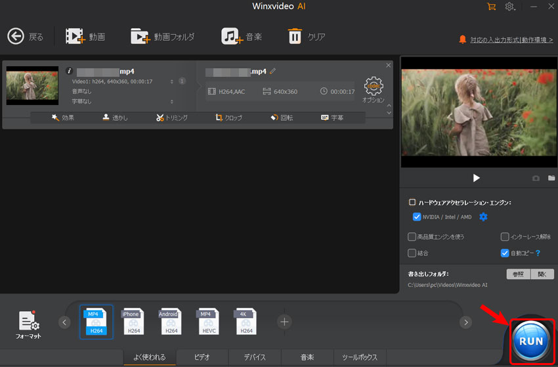Open the settings gear in title bar
Viewport: 558px width, 367px height.
click(509, 7)
